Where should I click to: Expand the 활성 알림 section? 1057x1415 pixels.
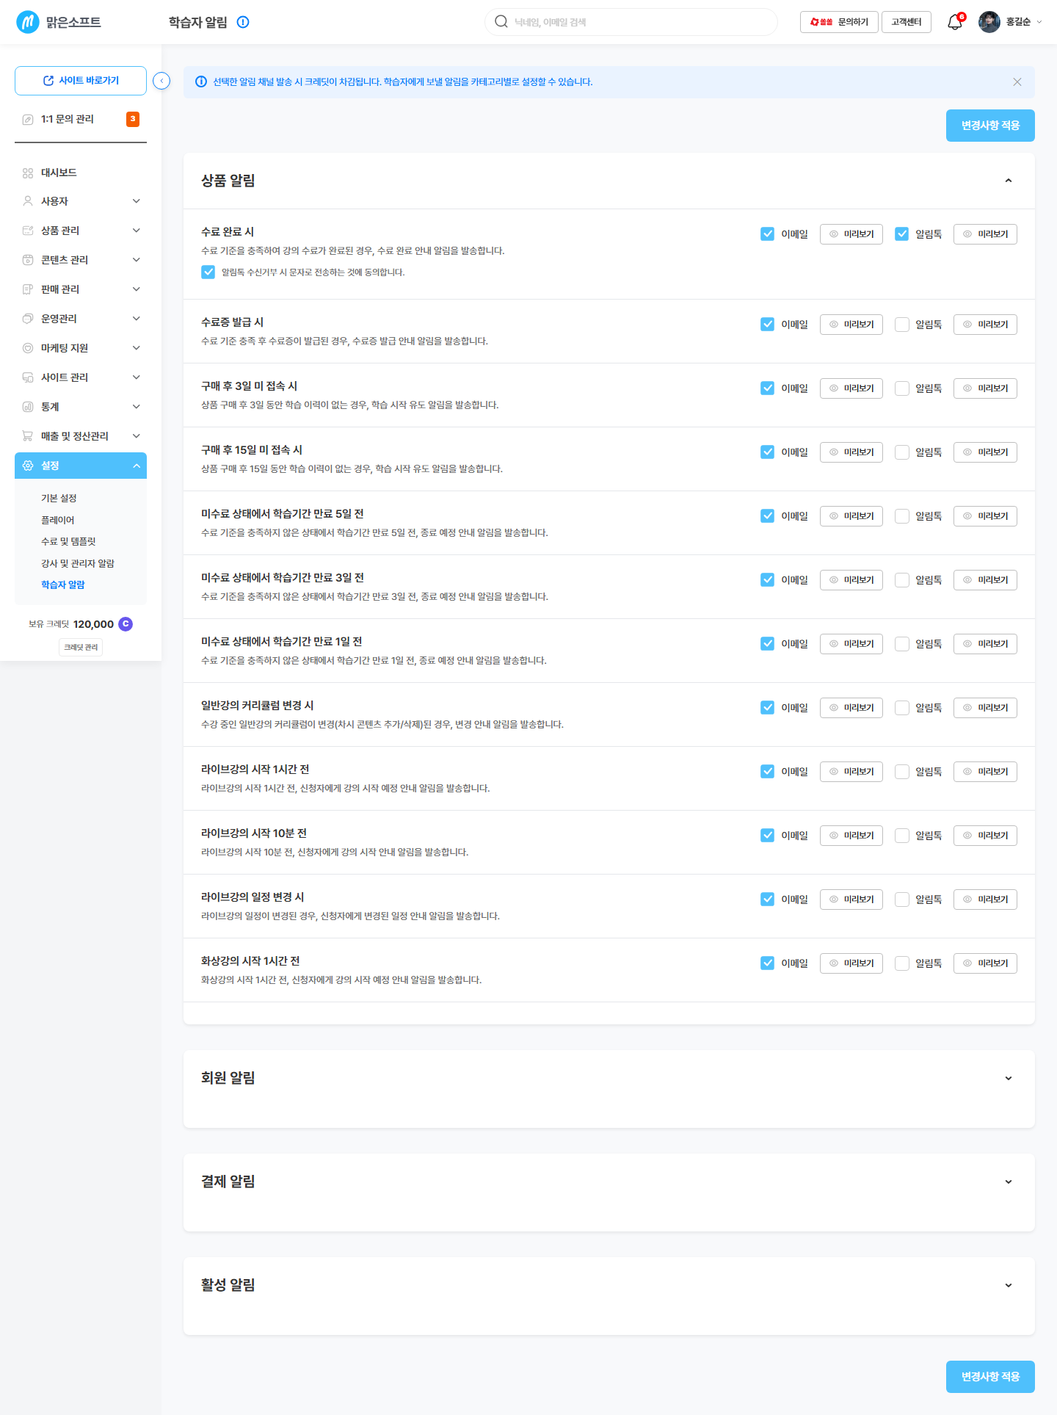coord(1009,1285)
